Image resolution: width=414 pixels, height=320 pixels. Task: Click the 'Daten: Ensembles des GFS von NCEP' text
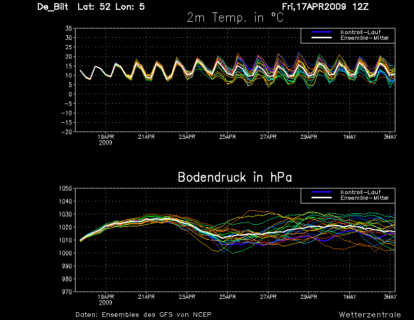click(143, 315)
